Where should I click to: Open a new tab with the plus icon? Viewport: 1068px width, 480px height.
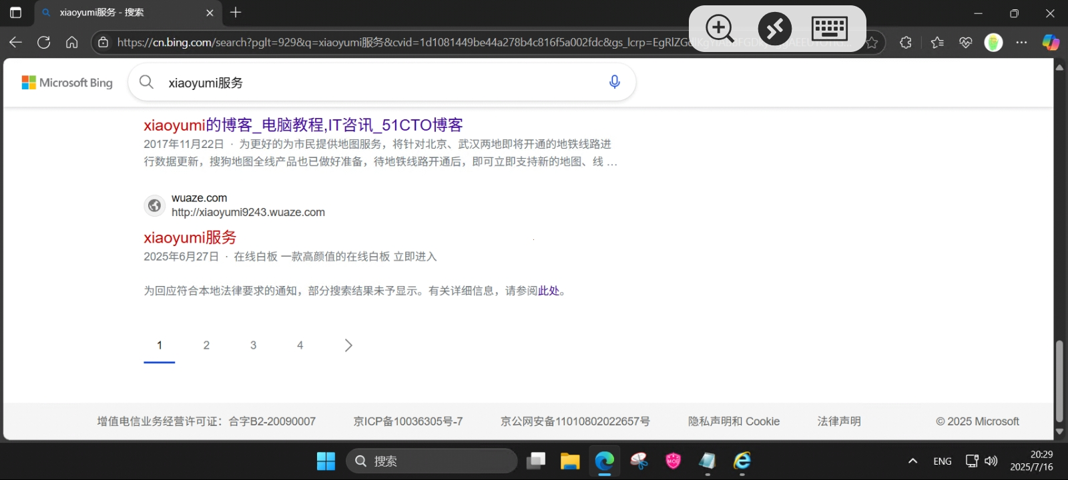[x=236, y=13]
